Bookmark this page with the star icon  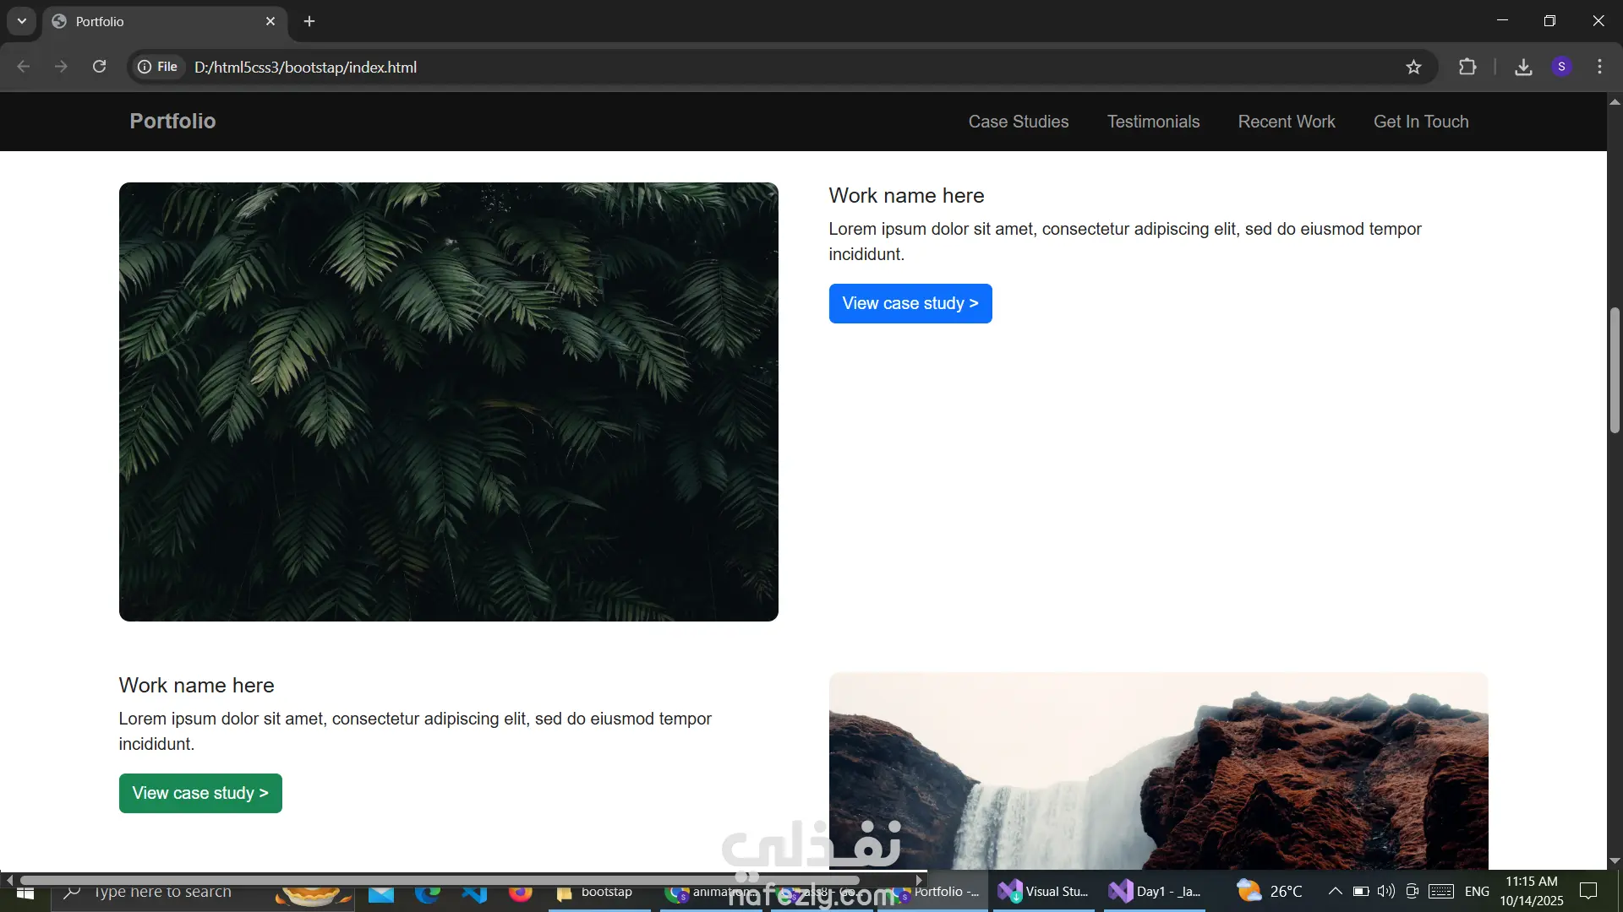1413,67
